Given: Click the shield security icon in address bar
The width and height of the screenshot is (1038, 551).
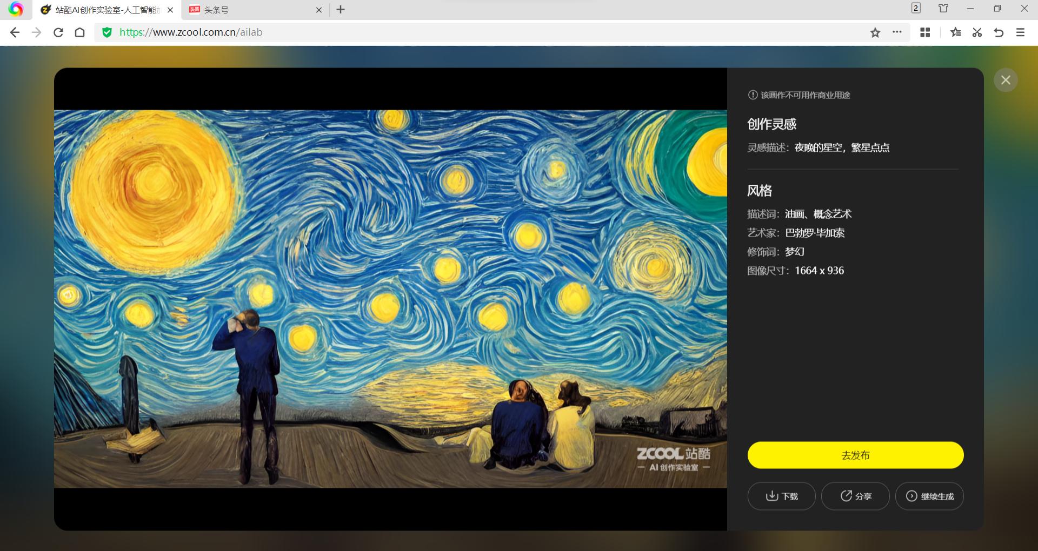Looking at the screenshot, I should click(x=106, y=32).
